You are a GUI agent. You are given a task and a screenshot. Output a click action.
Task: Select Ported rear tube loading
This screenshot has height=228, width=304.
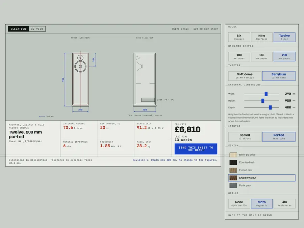click(279, 137)
